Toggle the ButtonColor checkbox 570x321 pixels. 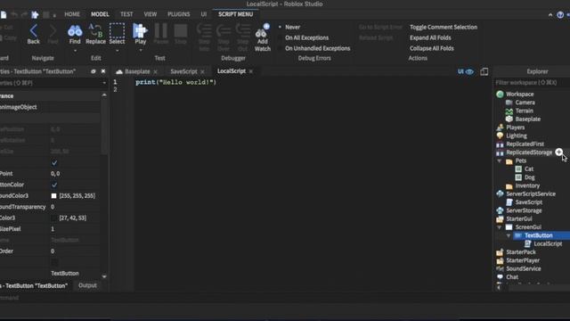click(54, 185)
